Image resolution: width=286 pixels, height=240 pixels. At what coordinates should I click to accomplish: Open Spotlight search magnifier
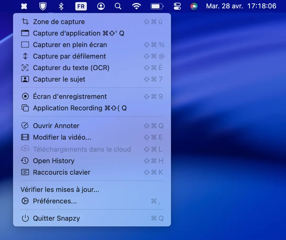click(118, 6)
